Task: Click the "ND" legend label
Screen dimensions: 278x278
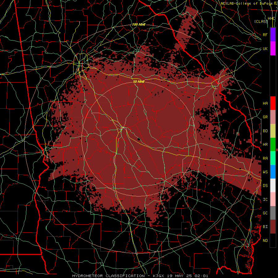Action: (265, 241)
